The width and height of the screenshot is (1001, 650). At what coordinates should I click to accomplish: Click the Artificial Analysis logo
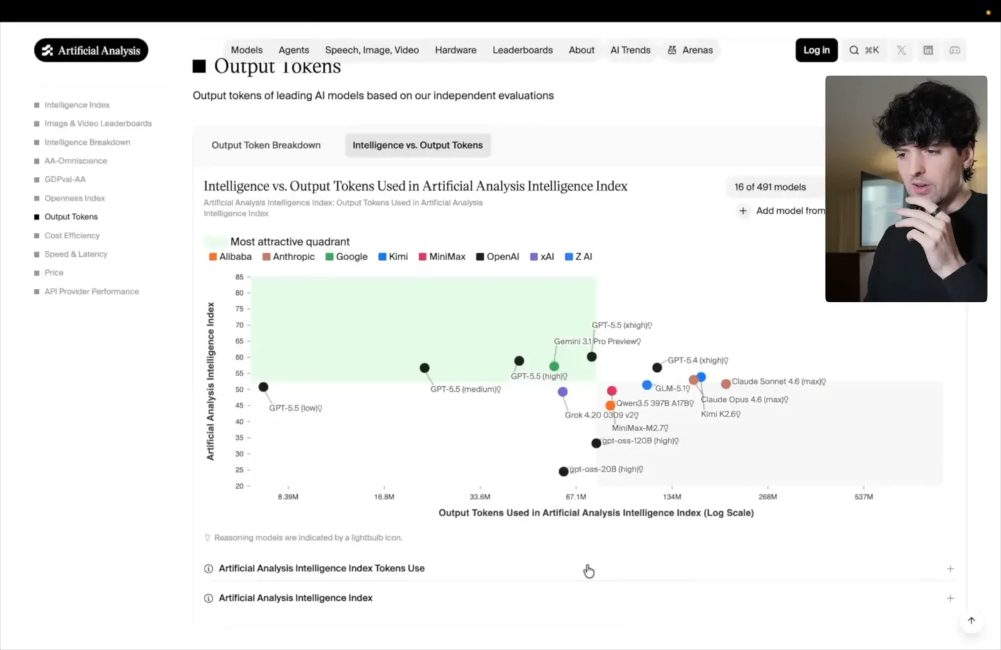(91, 51)
